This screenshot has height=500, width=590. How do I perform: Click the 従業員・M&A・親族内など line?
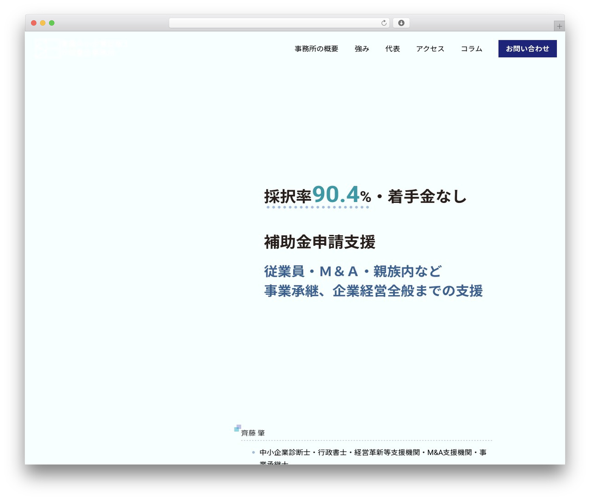click(353, 271)
